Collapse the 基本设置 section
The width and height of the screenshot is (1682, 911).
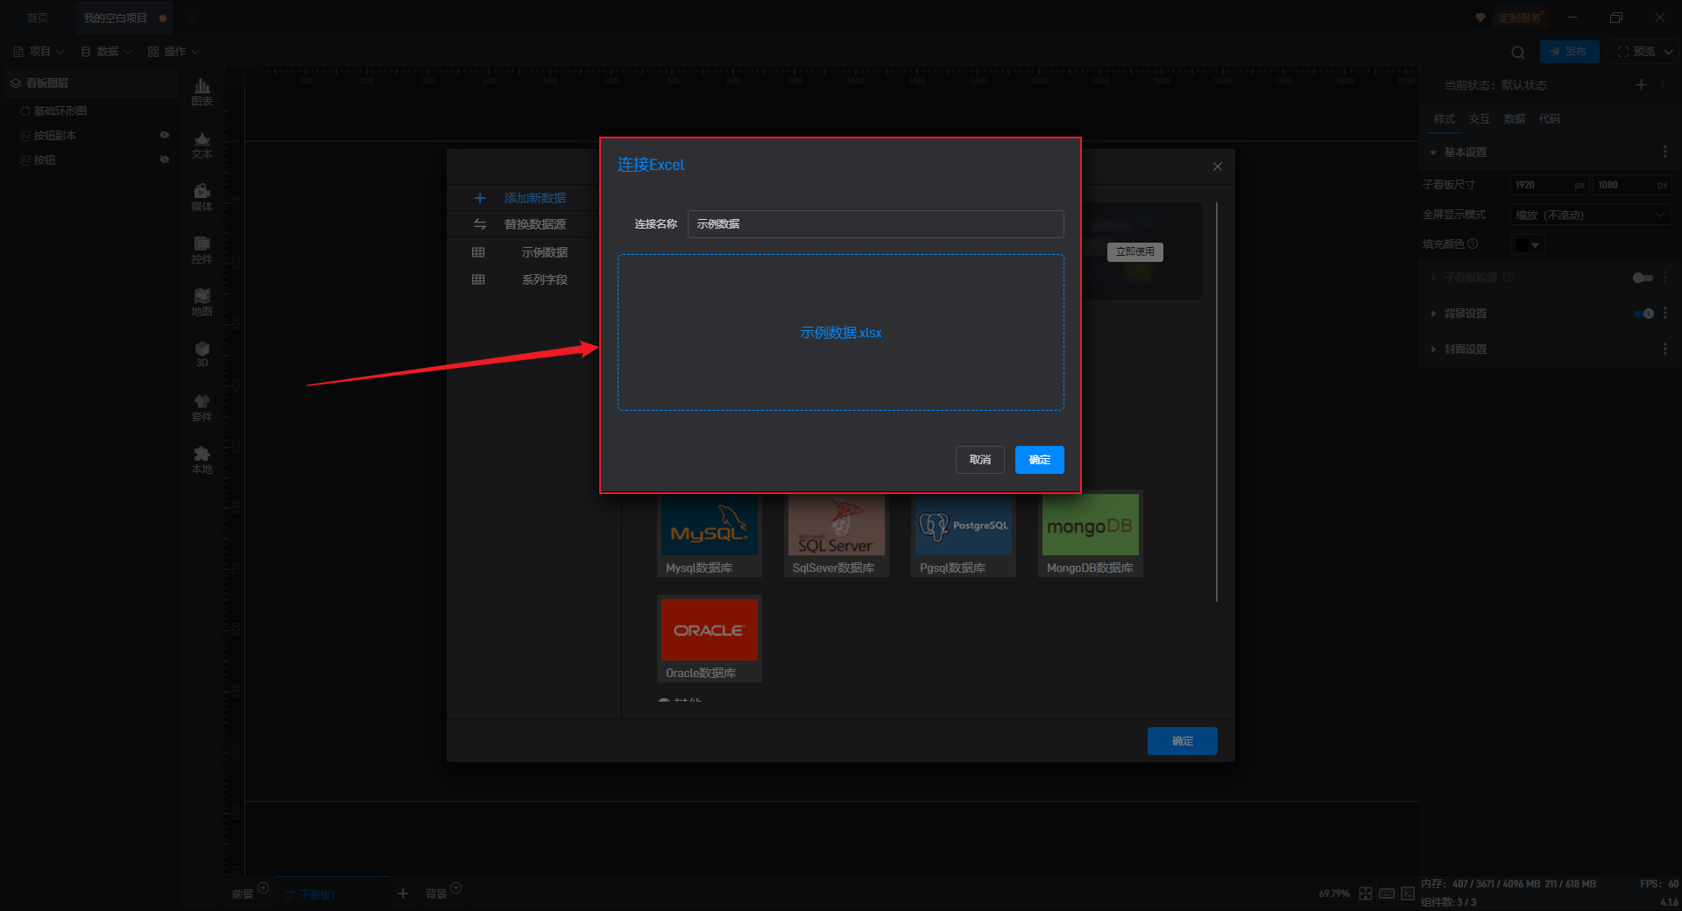click(x=1433, y=152)
